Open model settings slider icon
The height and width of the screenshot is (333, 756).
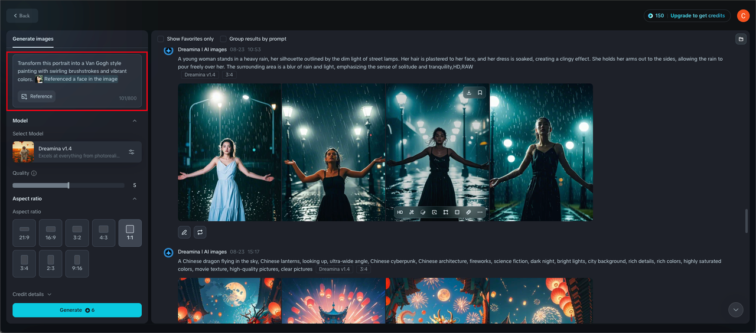click(x=132, y=152)
